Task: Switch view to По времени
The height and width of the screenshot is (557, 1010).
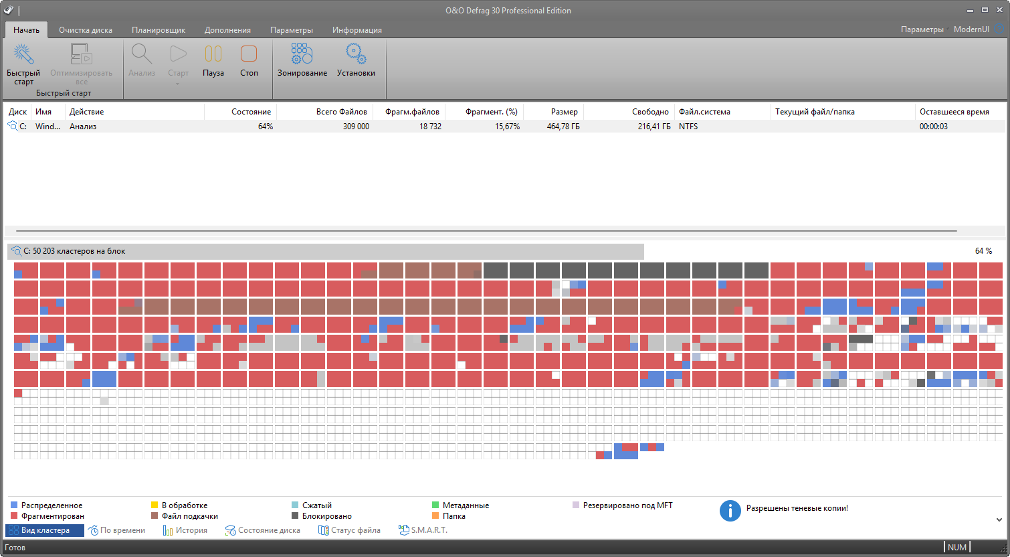Action: click(117, 530)
